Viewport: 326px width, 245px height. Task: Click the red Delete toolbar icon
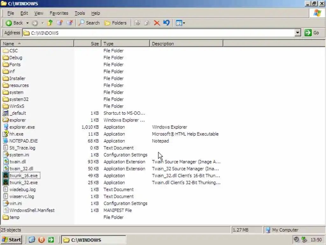[x=157, y=23]
